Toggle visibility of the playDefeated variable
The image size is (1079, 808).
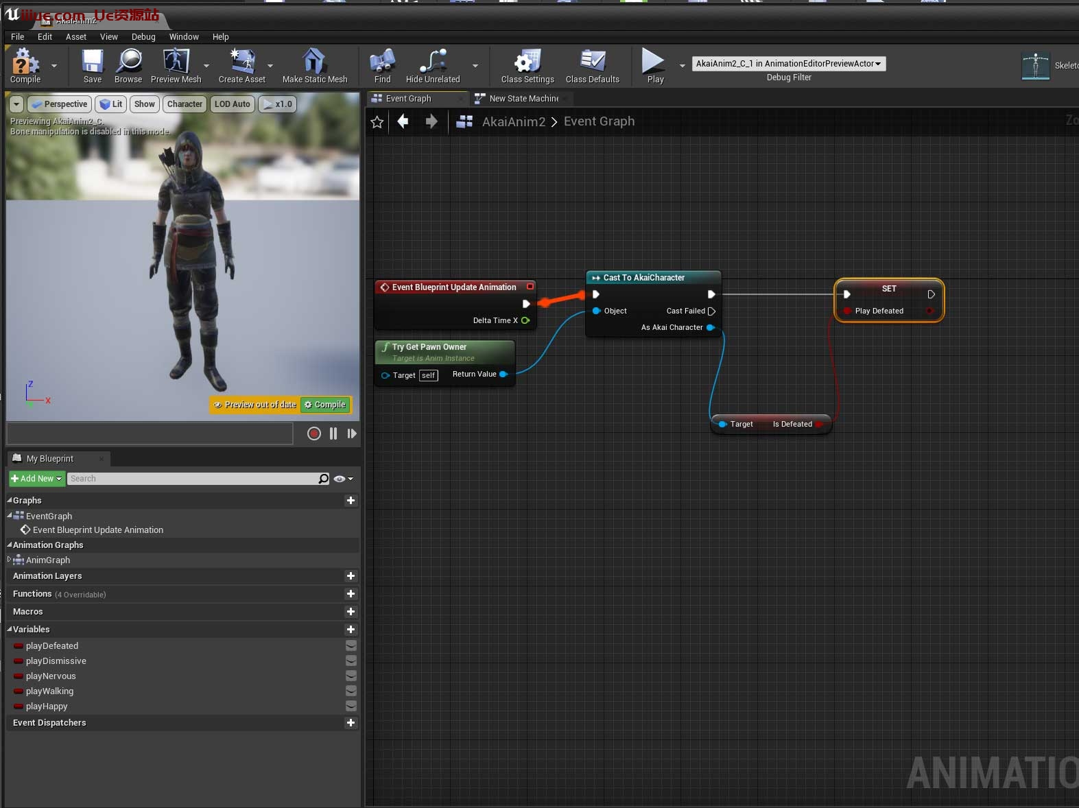351,645
